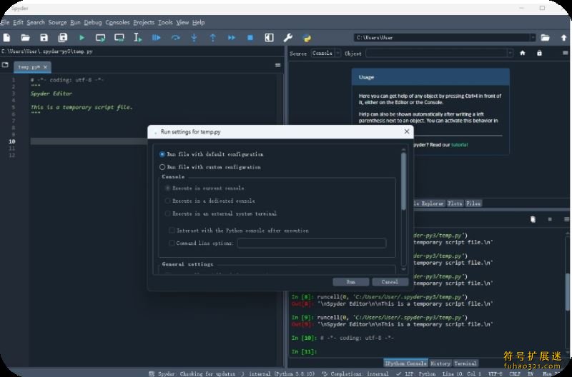Expand the Object combo box arrow
Screen dimensions: 572x377
[510, 53]
